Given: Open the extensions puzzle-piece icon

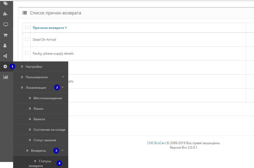Looking at the screenshot, I should point(5,14).
